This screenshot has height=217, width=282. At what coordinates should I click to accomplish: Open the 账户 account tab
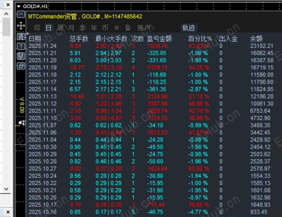[x=144, y=28]
